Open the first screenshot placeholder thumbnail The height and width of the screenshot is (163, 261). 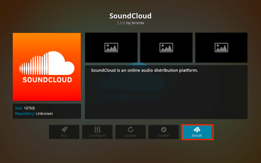(111, 48)
